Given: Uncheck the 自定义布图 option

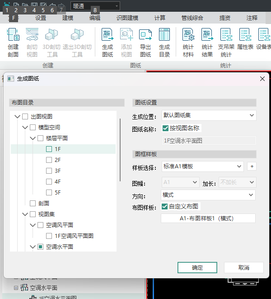Looking at the screenshot, I should [x=164, y=206].
